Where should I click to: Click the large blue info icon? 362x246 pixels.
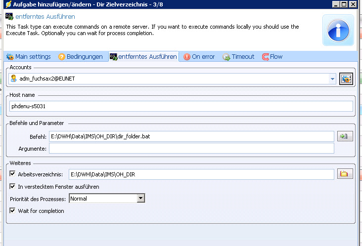coord(338,30)
